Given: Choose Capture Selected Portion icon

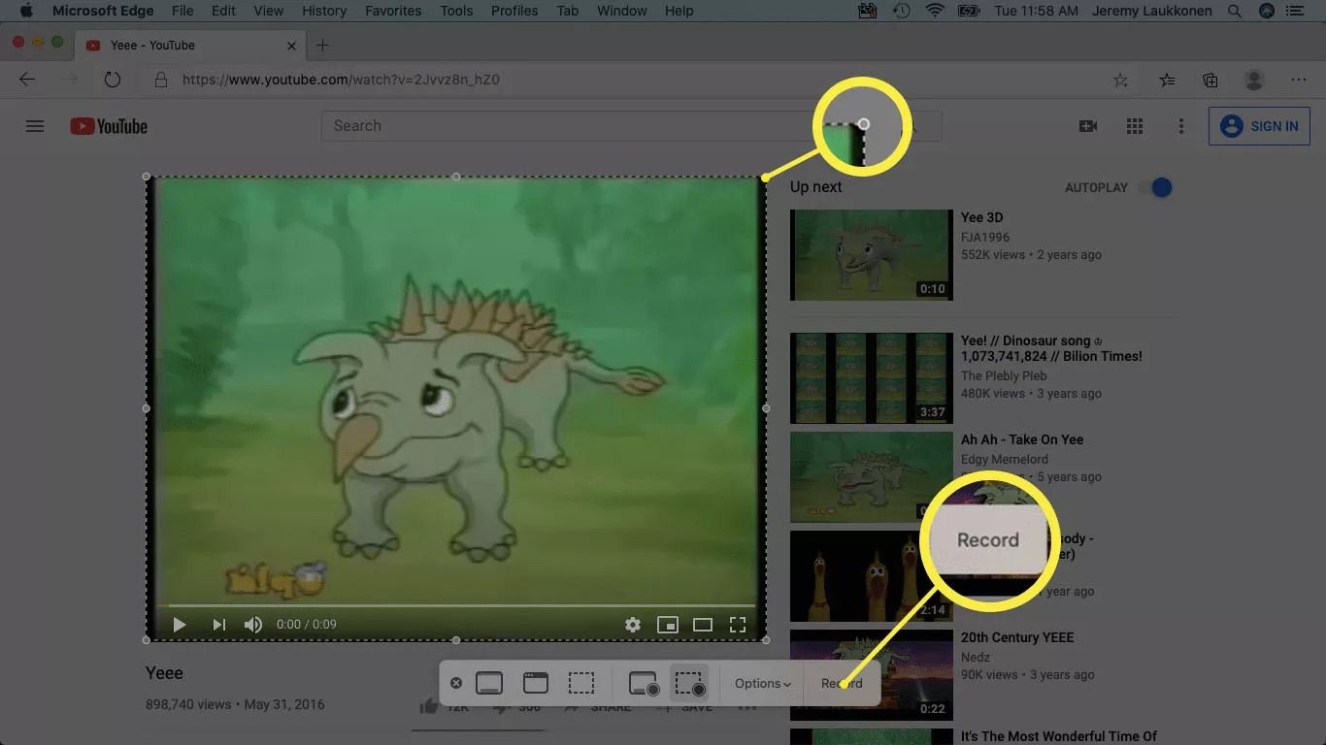Looking at the screenshot, I should [x=581, y=683].
